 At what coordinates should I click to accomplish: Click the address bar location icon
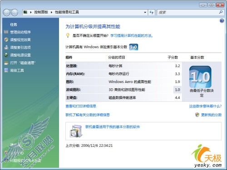25,12
